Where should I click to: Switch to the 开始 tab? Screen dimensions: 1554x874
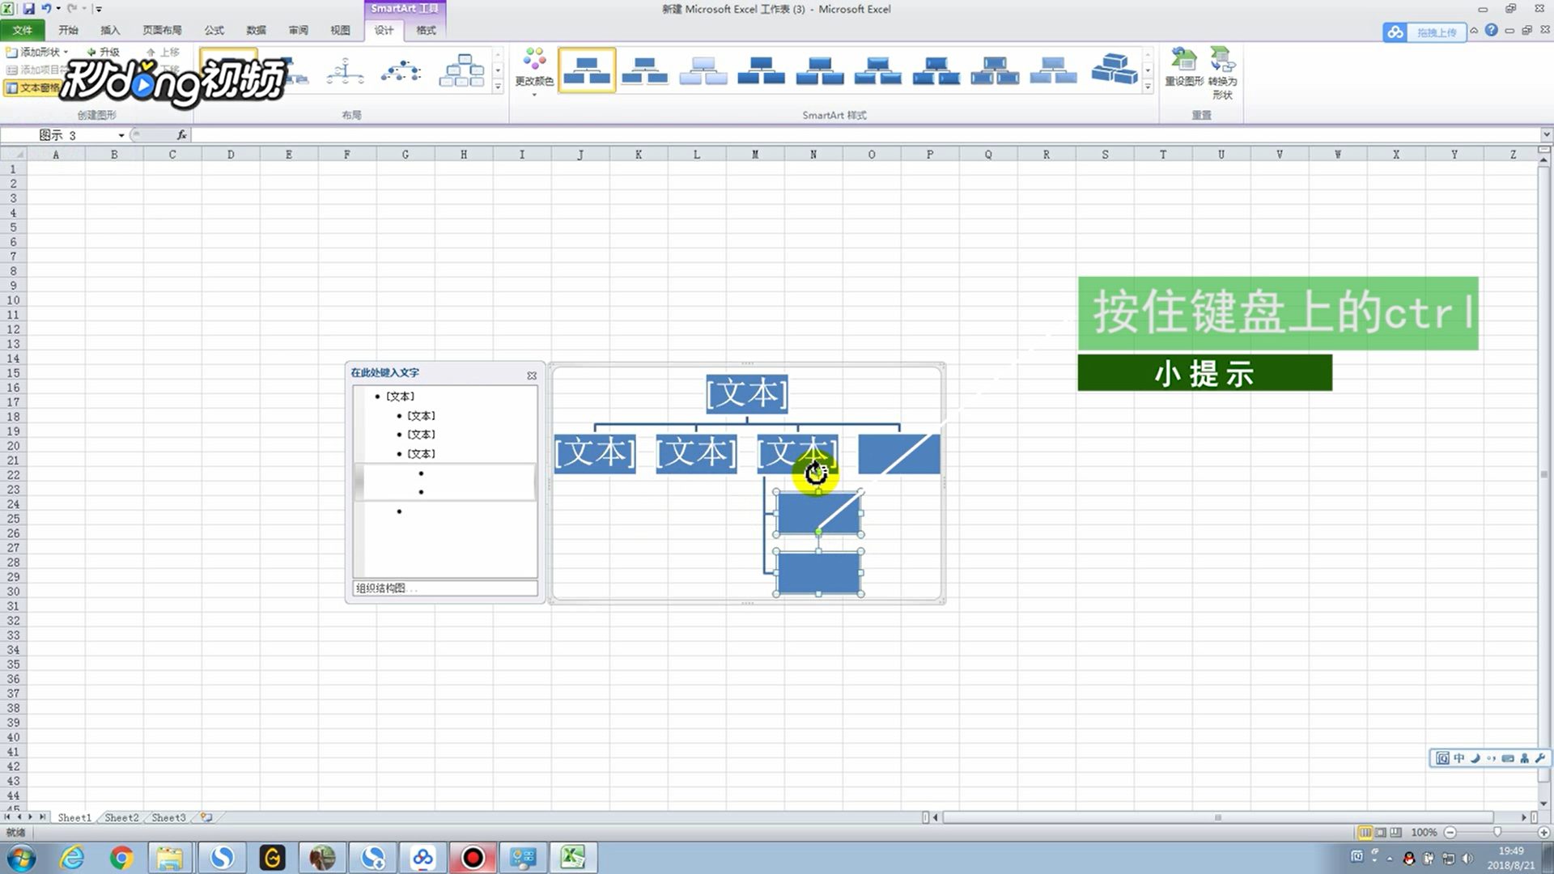point(68,30)
